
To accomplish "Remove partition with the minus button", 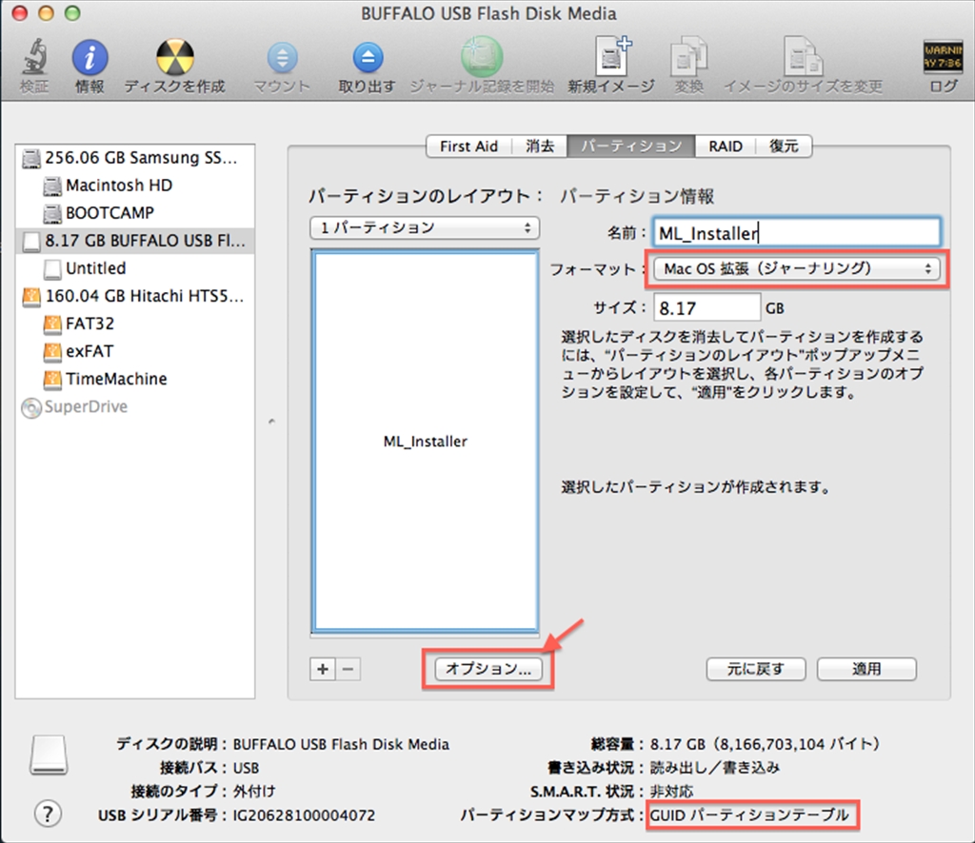I will click(x=348, y=669).
